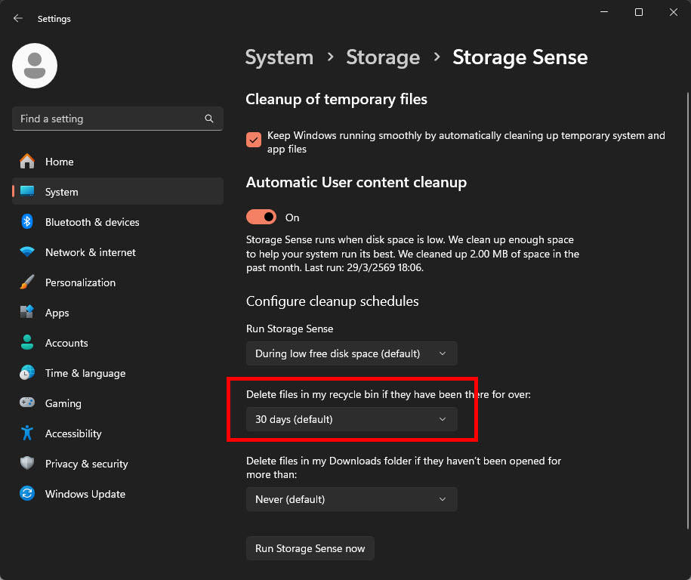Viewport: 691px width, 580px height.
Task: Open the Gaming controller icon
Action: pyautogui.click(x=27, y=403)
